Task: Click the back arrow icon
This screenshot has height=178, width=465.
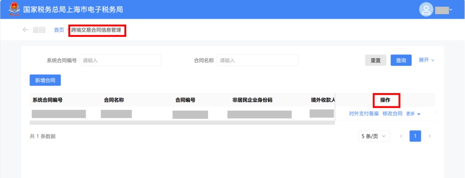Action: click(x=25, y=30)
